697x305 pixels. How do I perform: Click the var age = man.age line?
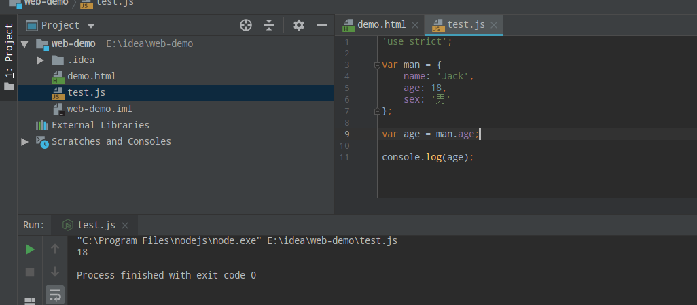coord(431,134)
